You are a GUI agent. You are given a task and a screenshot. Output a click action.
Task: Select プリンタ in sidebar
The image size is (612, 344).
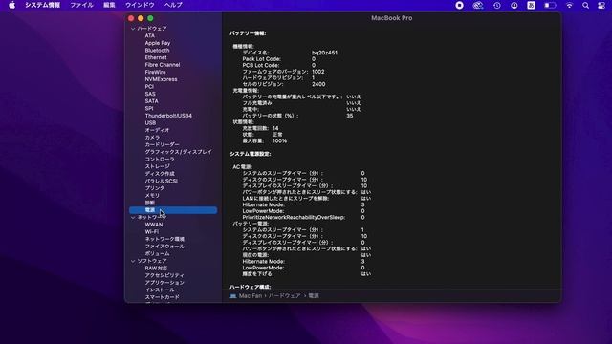point(155,188)
